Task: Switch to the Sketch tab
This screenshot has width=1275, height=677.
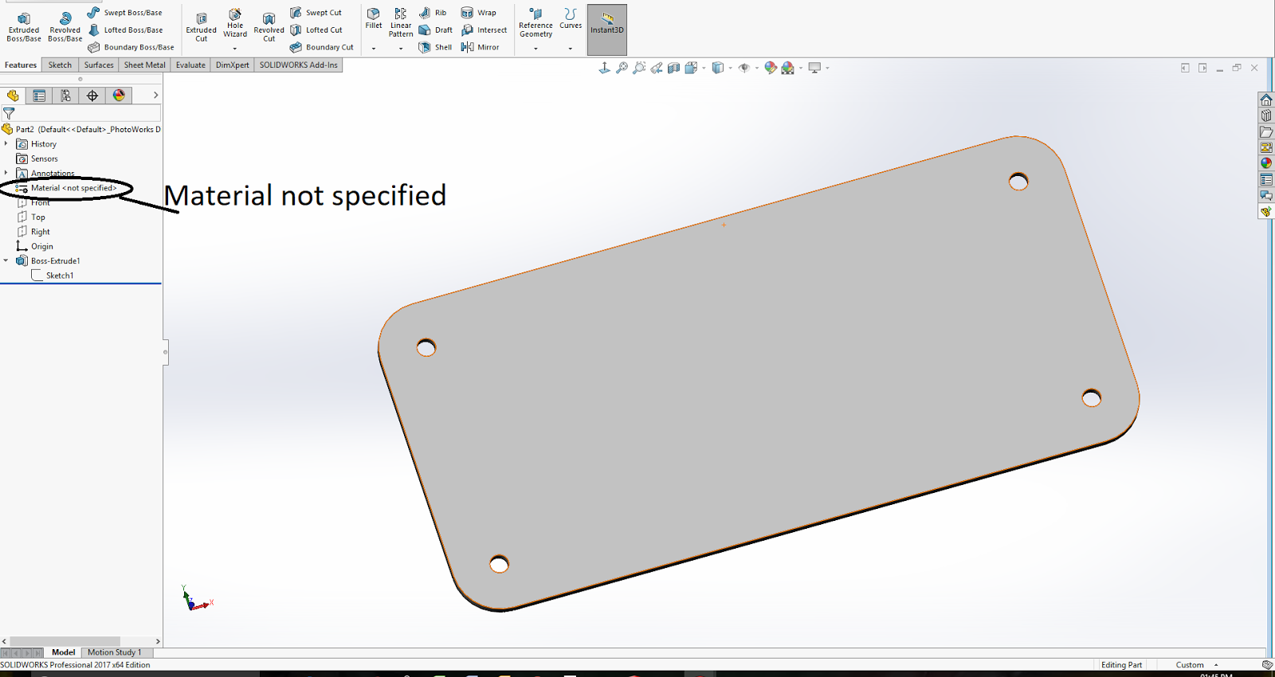Action: click(x=60, y=65)
